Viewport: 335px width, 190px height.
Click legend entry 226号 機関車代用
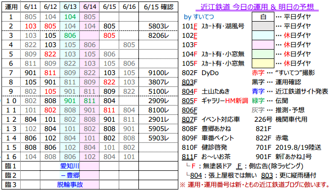(281, 119)
